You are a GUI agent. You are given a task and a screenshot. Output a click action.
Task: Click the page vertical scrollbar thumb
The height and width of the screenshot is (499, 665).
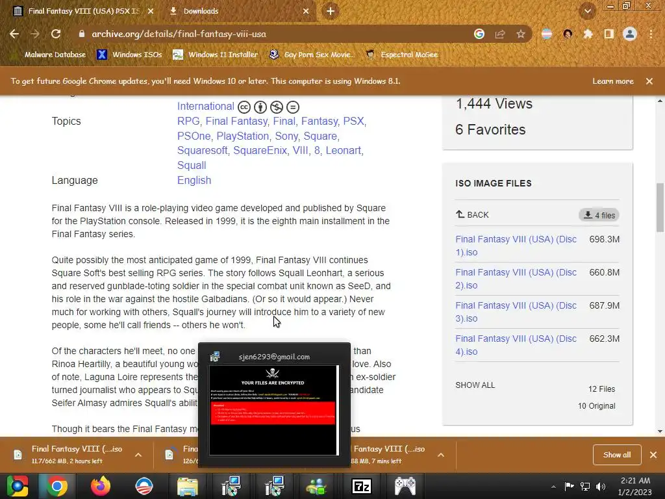[660, 208]
